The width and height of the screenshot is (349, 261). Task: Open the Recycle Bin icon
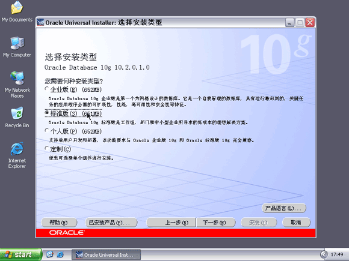point(17,117)
